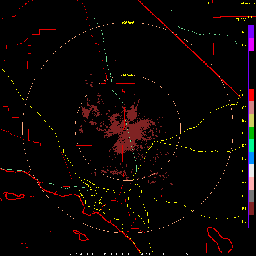Click the yellow BD legend swatch
Image resolution: width=256 pixels, height=256 pixels.
[x=251, y=121]
